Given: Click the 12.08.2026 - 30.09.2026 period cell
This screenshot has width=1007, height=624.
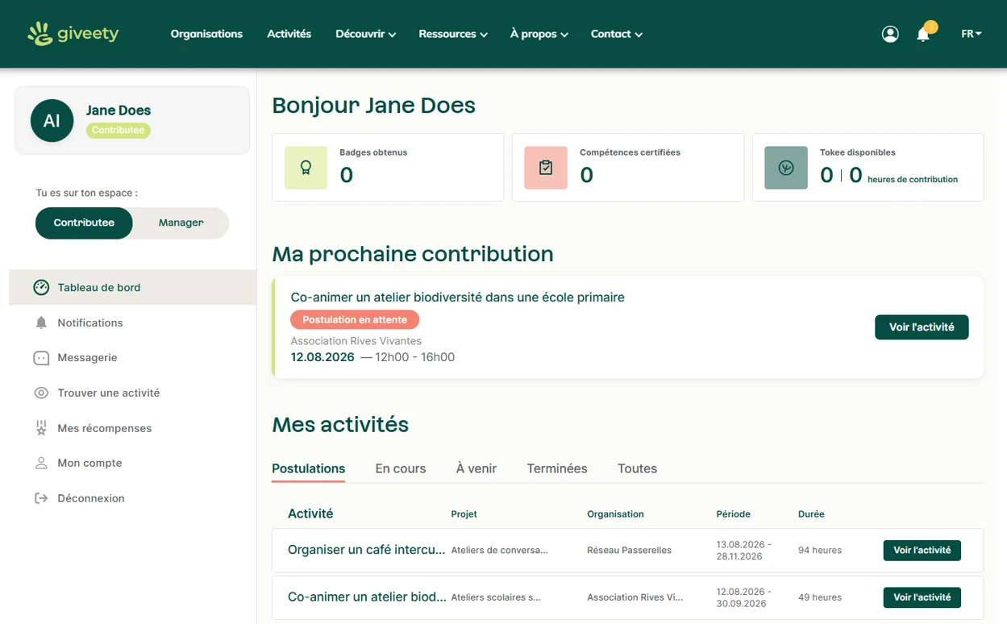Looking at the screenshot, I should [x=744, y=597].
